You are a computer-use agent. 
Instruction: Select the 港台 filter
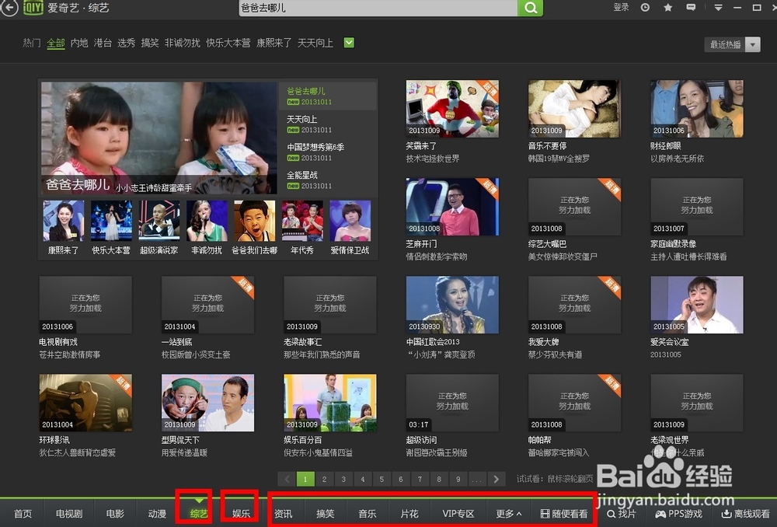click(x=102, y=44)
